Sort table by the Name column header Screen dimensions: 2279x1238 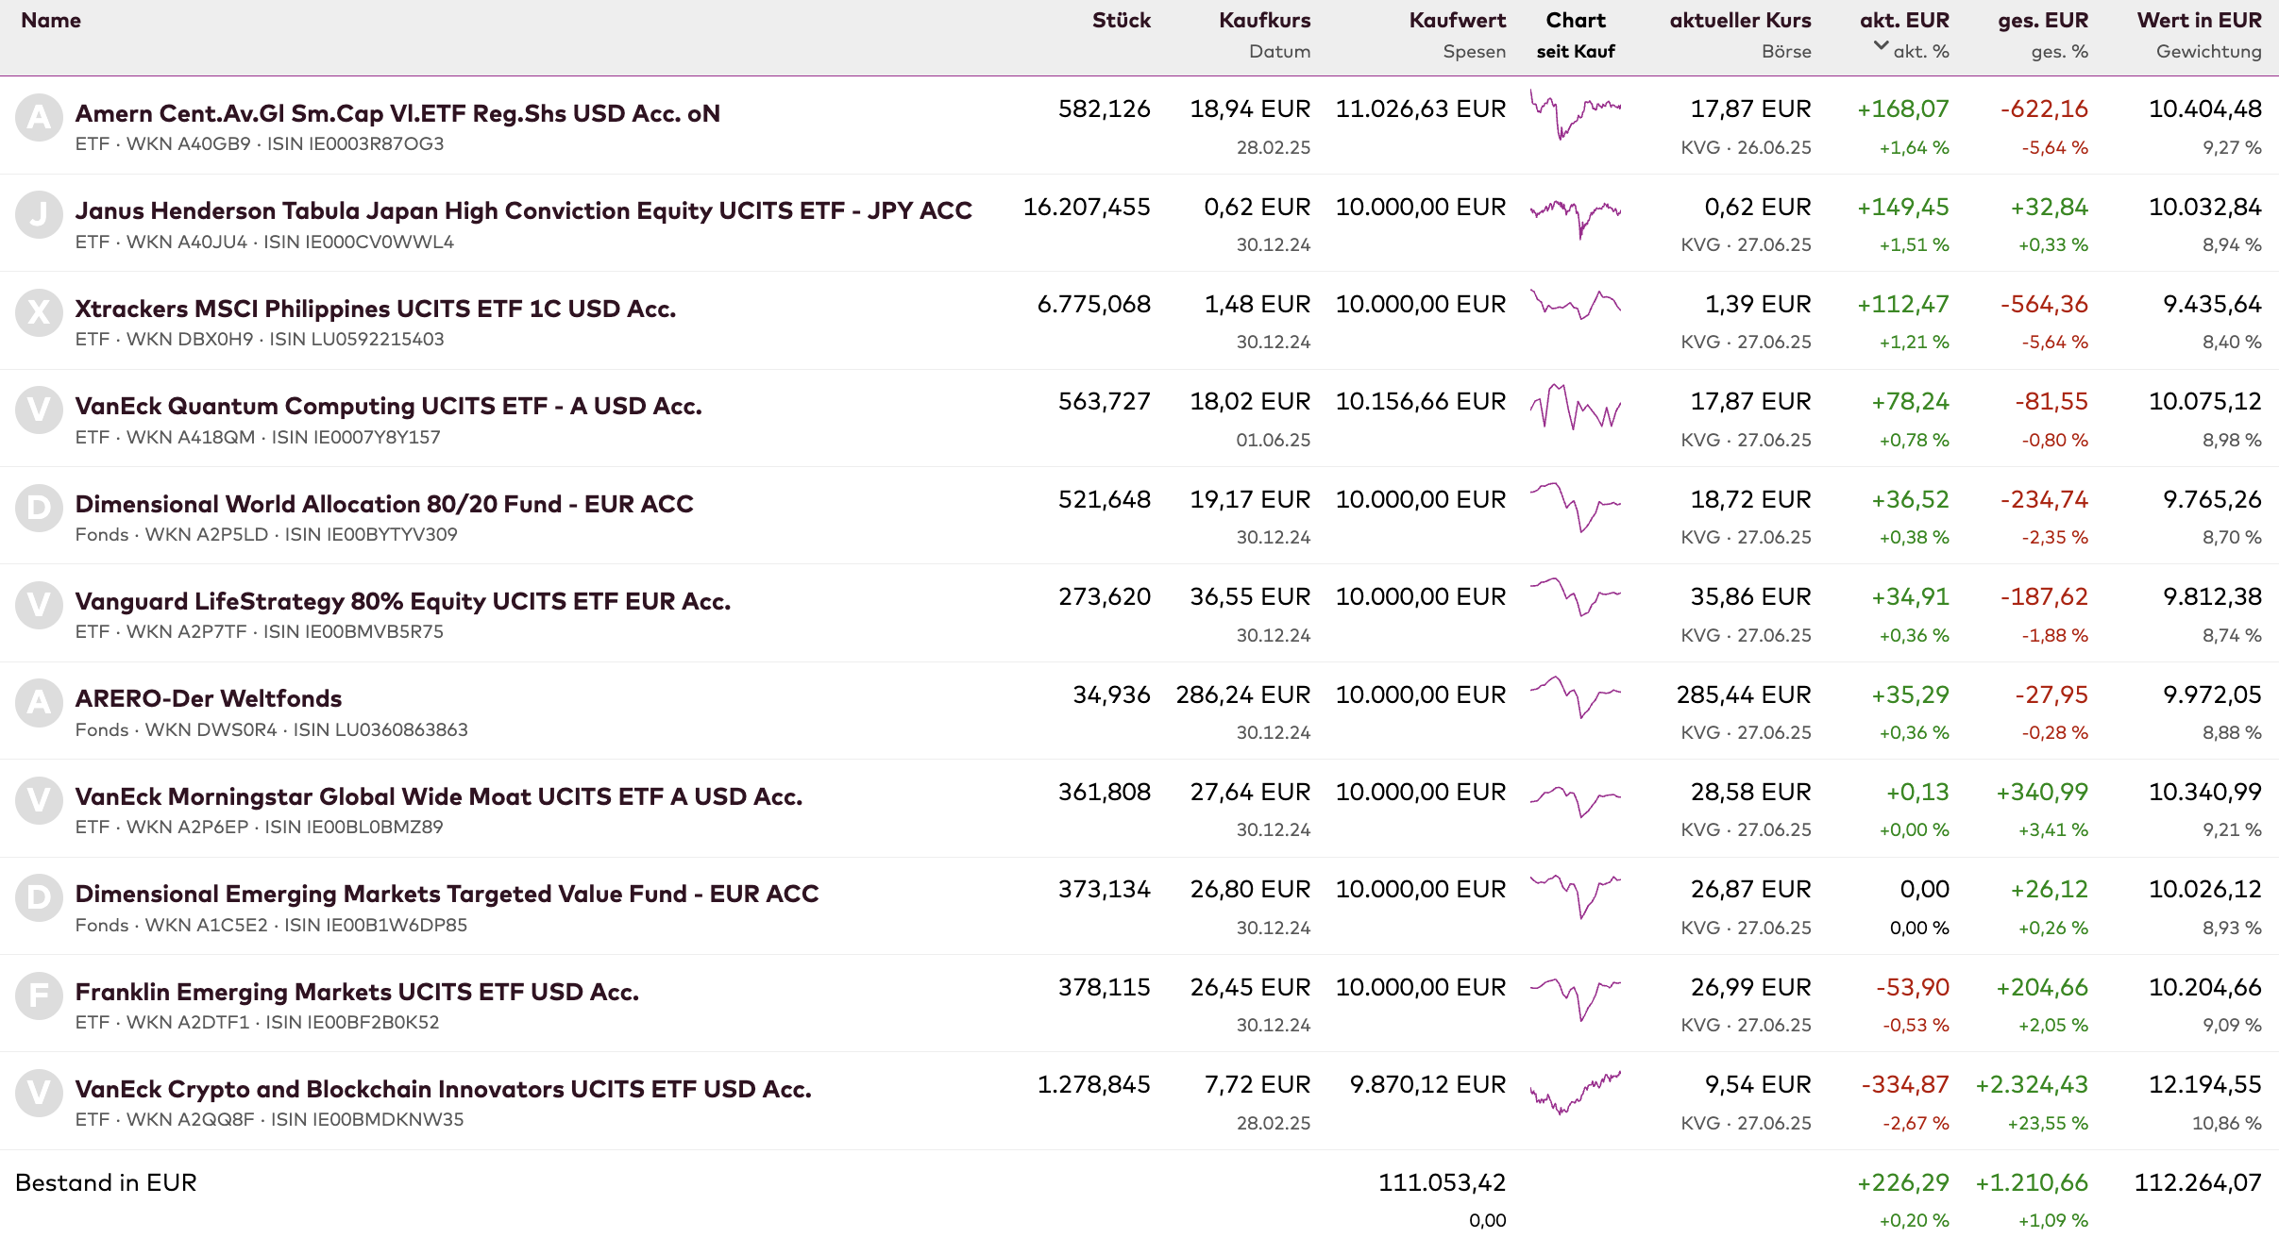point(51,21)
